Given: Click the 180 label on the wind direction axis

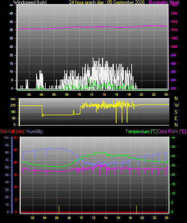Looking at the screenshot, I should click(x=13, y=112).
